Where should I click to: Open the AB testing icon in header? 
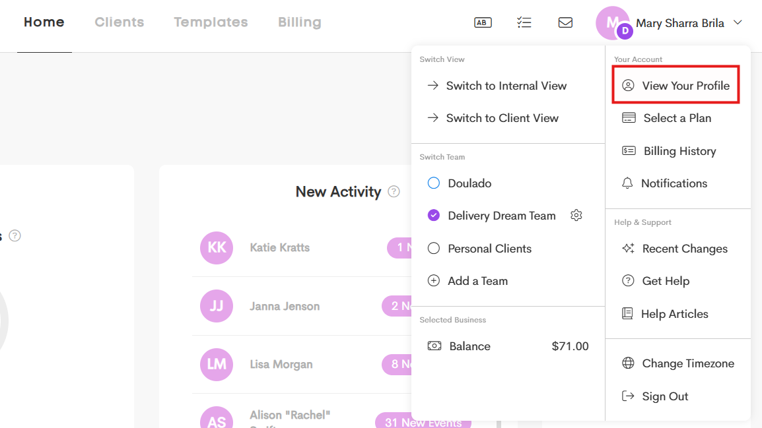tap(483, 22)
